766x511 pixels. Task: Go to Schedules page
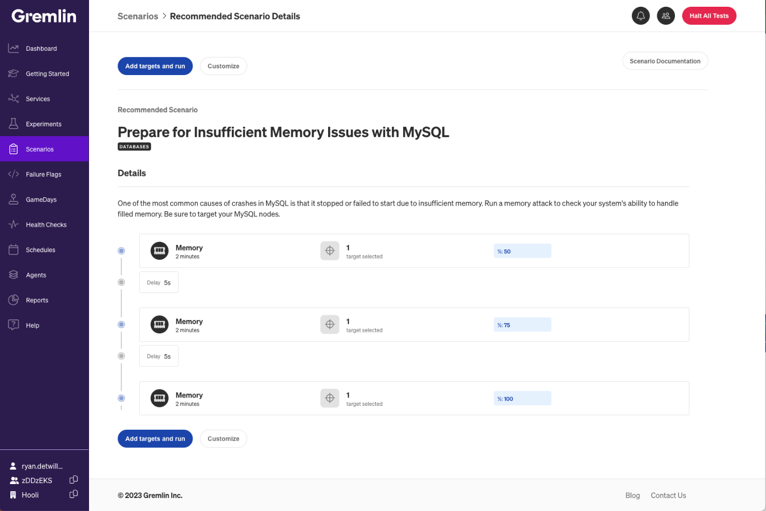click(x=40, y=250)
